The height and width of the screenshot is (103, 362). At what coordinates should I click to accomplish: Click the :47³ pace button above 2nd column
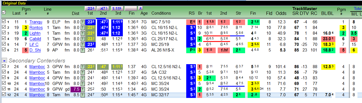click(103, 8)
